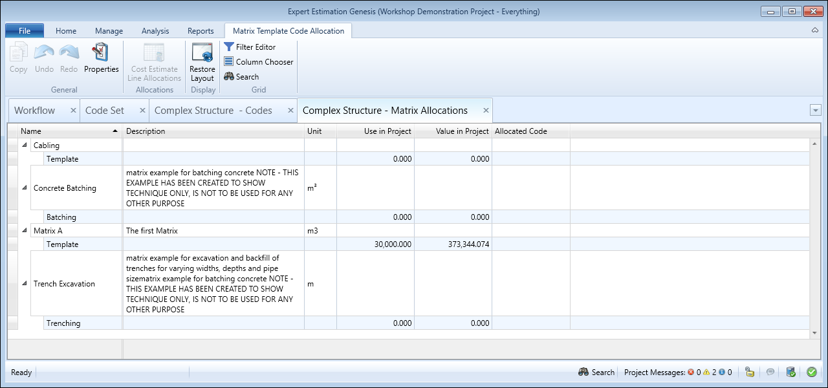Switch to the Code Set tab

[105, 111]
